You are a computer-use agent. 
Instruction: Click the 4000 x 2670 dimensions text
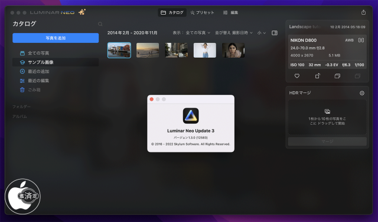point(302,55)
